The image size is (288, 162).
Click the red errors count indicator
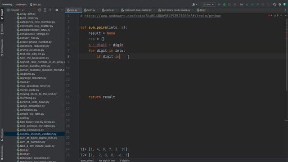click(x=270, y=16)
